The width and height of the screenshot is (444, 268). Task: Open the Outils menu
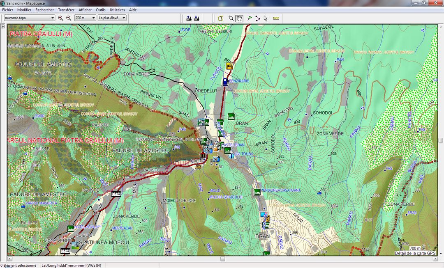click(x=101, y=9)
